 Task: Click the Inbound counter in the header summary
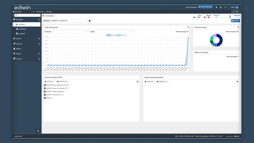click(x=216, y=16)
